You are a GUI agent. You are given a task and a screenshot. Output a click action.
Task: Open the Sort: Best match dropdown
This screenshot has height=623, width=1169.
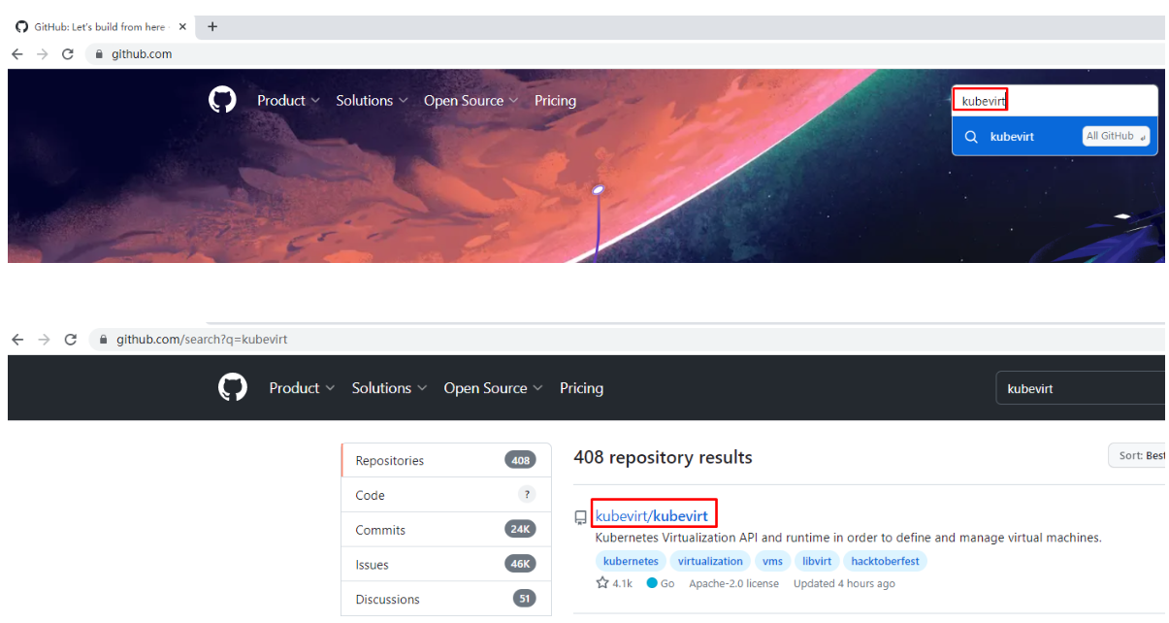pyautogui.click(x=1137, y=455)
